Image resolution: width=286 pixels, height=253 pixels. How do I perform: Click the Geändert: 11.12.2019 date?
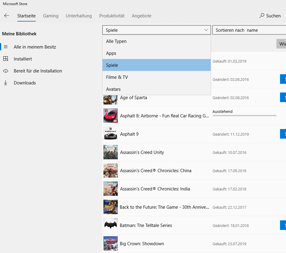(x=230, y=134)
